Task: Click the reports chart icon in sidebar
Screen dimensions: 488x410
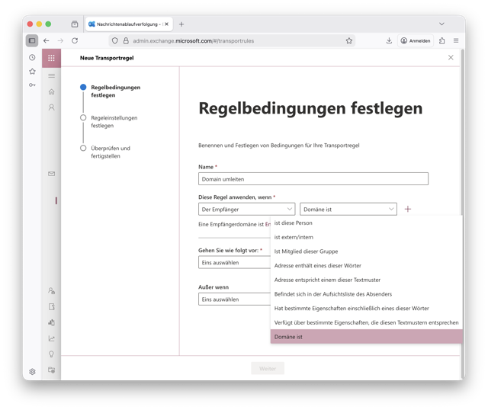Action: click(x=52, y=338)
